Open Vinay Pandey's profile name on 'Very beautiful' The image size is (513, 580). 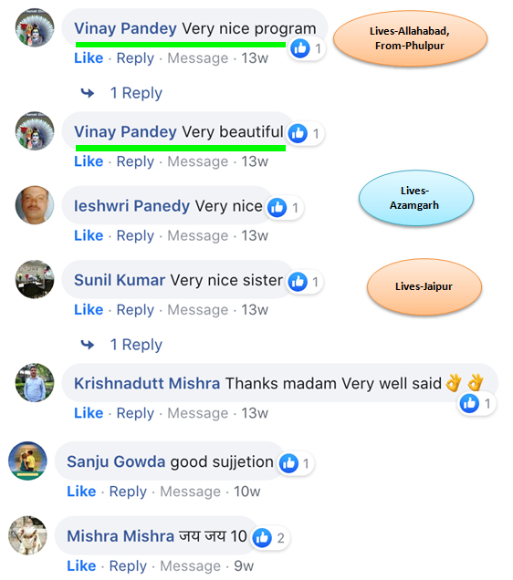tap(125, 131)
